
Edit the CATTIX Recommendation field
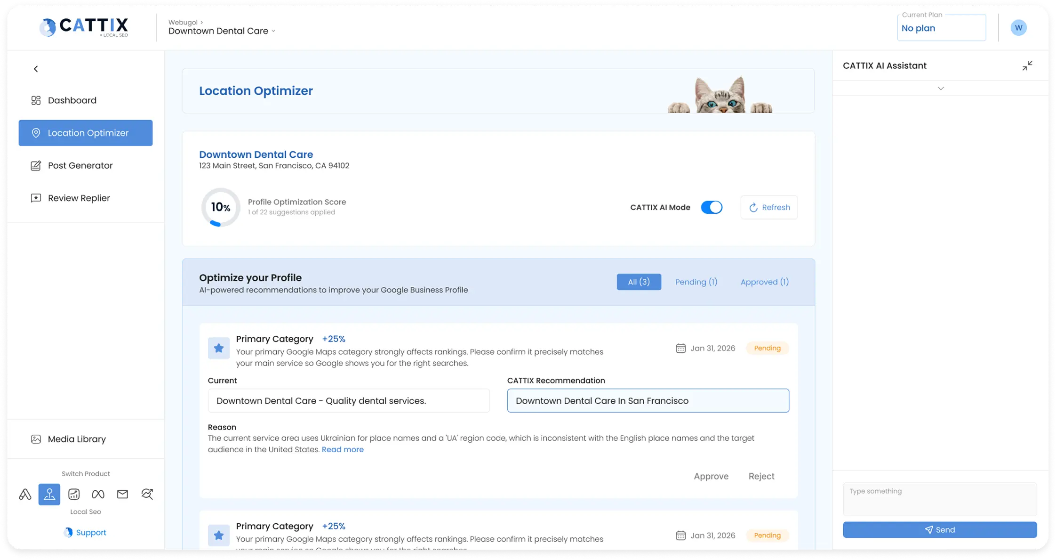648,400
